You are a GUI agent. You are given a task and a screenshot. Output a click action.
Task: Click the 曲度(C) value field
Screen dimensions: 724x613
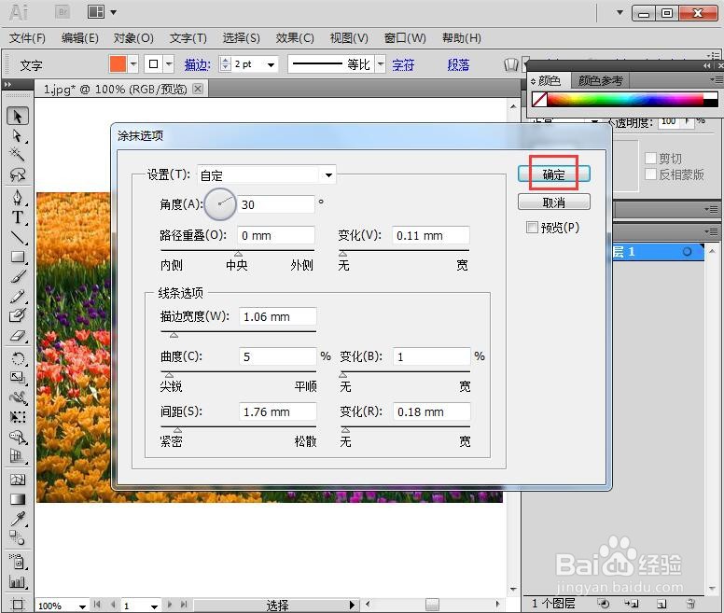pos(277,356)
